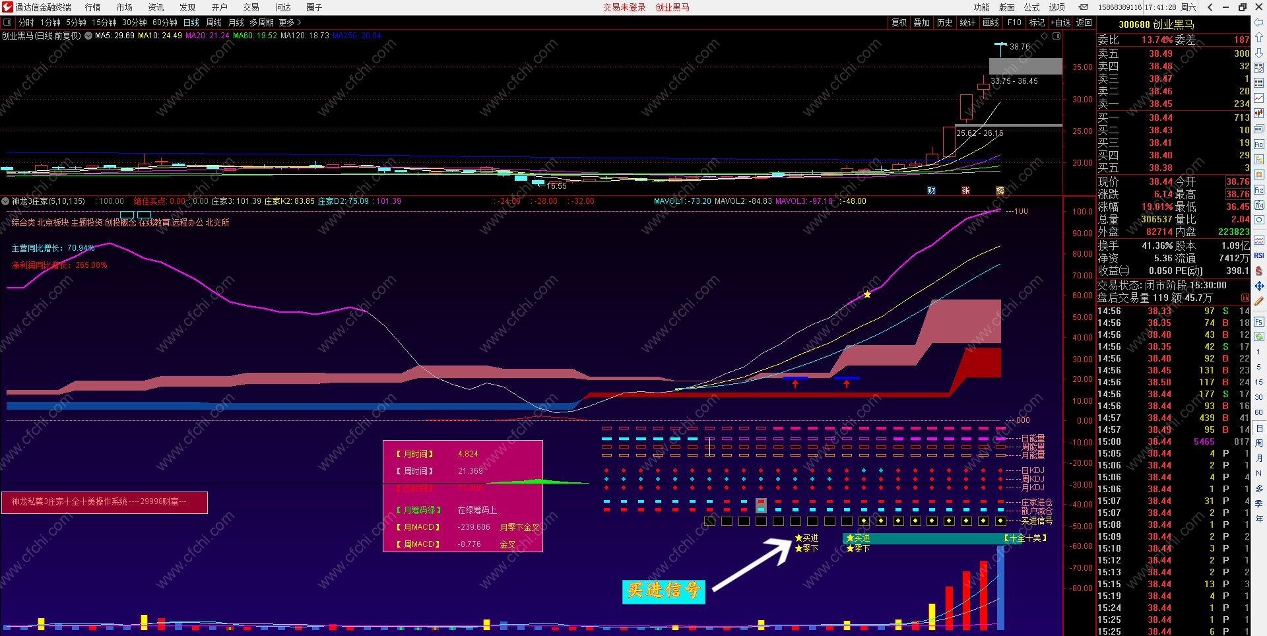The height and width of the screenshot is (636, 1267).
Task: Click the back arrow icon in right sidebar
Action: coord(1259,22)
